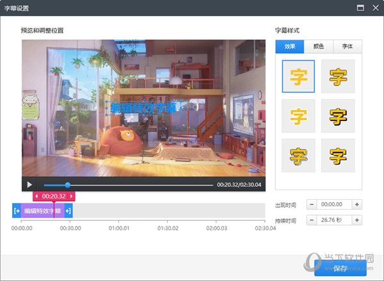Click the 01:30.02 timeline ruler label
Viewport: 384px width, 281px height.
click(168, 229)
